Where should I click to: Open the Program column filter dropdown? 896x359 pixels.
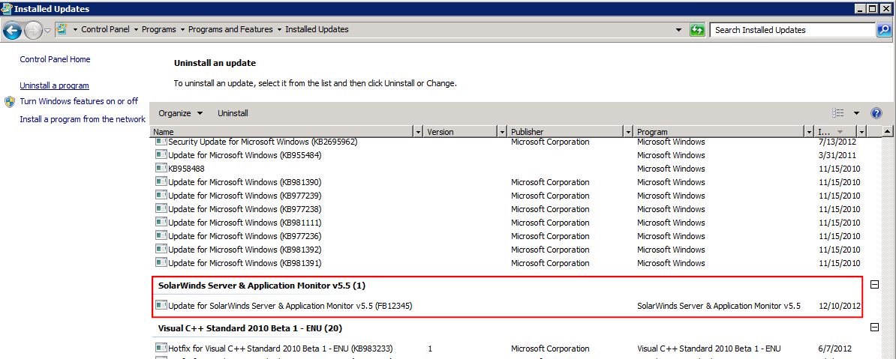(808, 132)
